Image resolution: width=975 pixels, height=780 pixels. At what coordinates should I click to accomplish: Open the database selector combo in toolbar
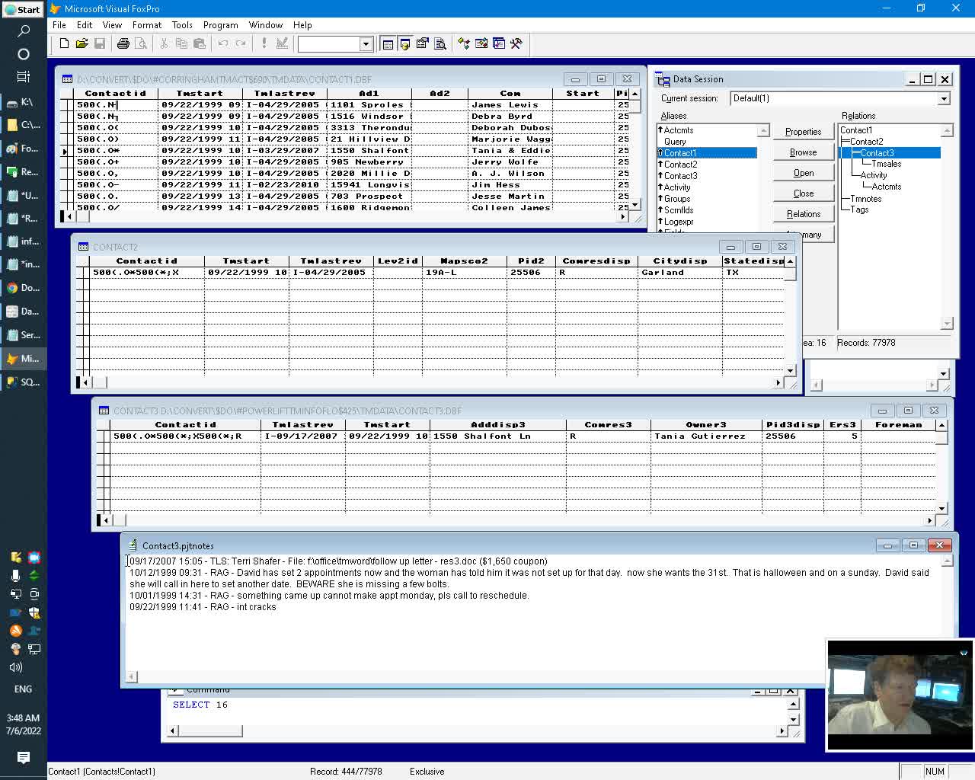click(335, 44)
